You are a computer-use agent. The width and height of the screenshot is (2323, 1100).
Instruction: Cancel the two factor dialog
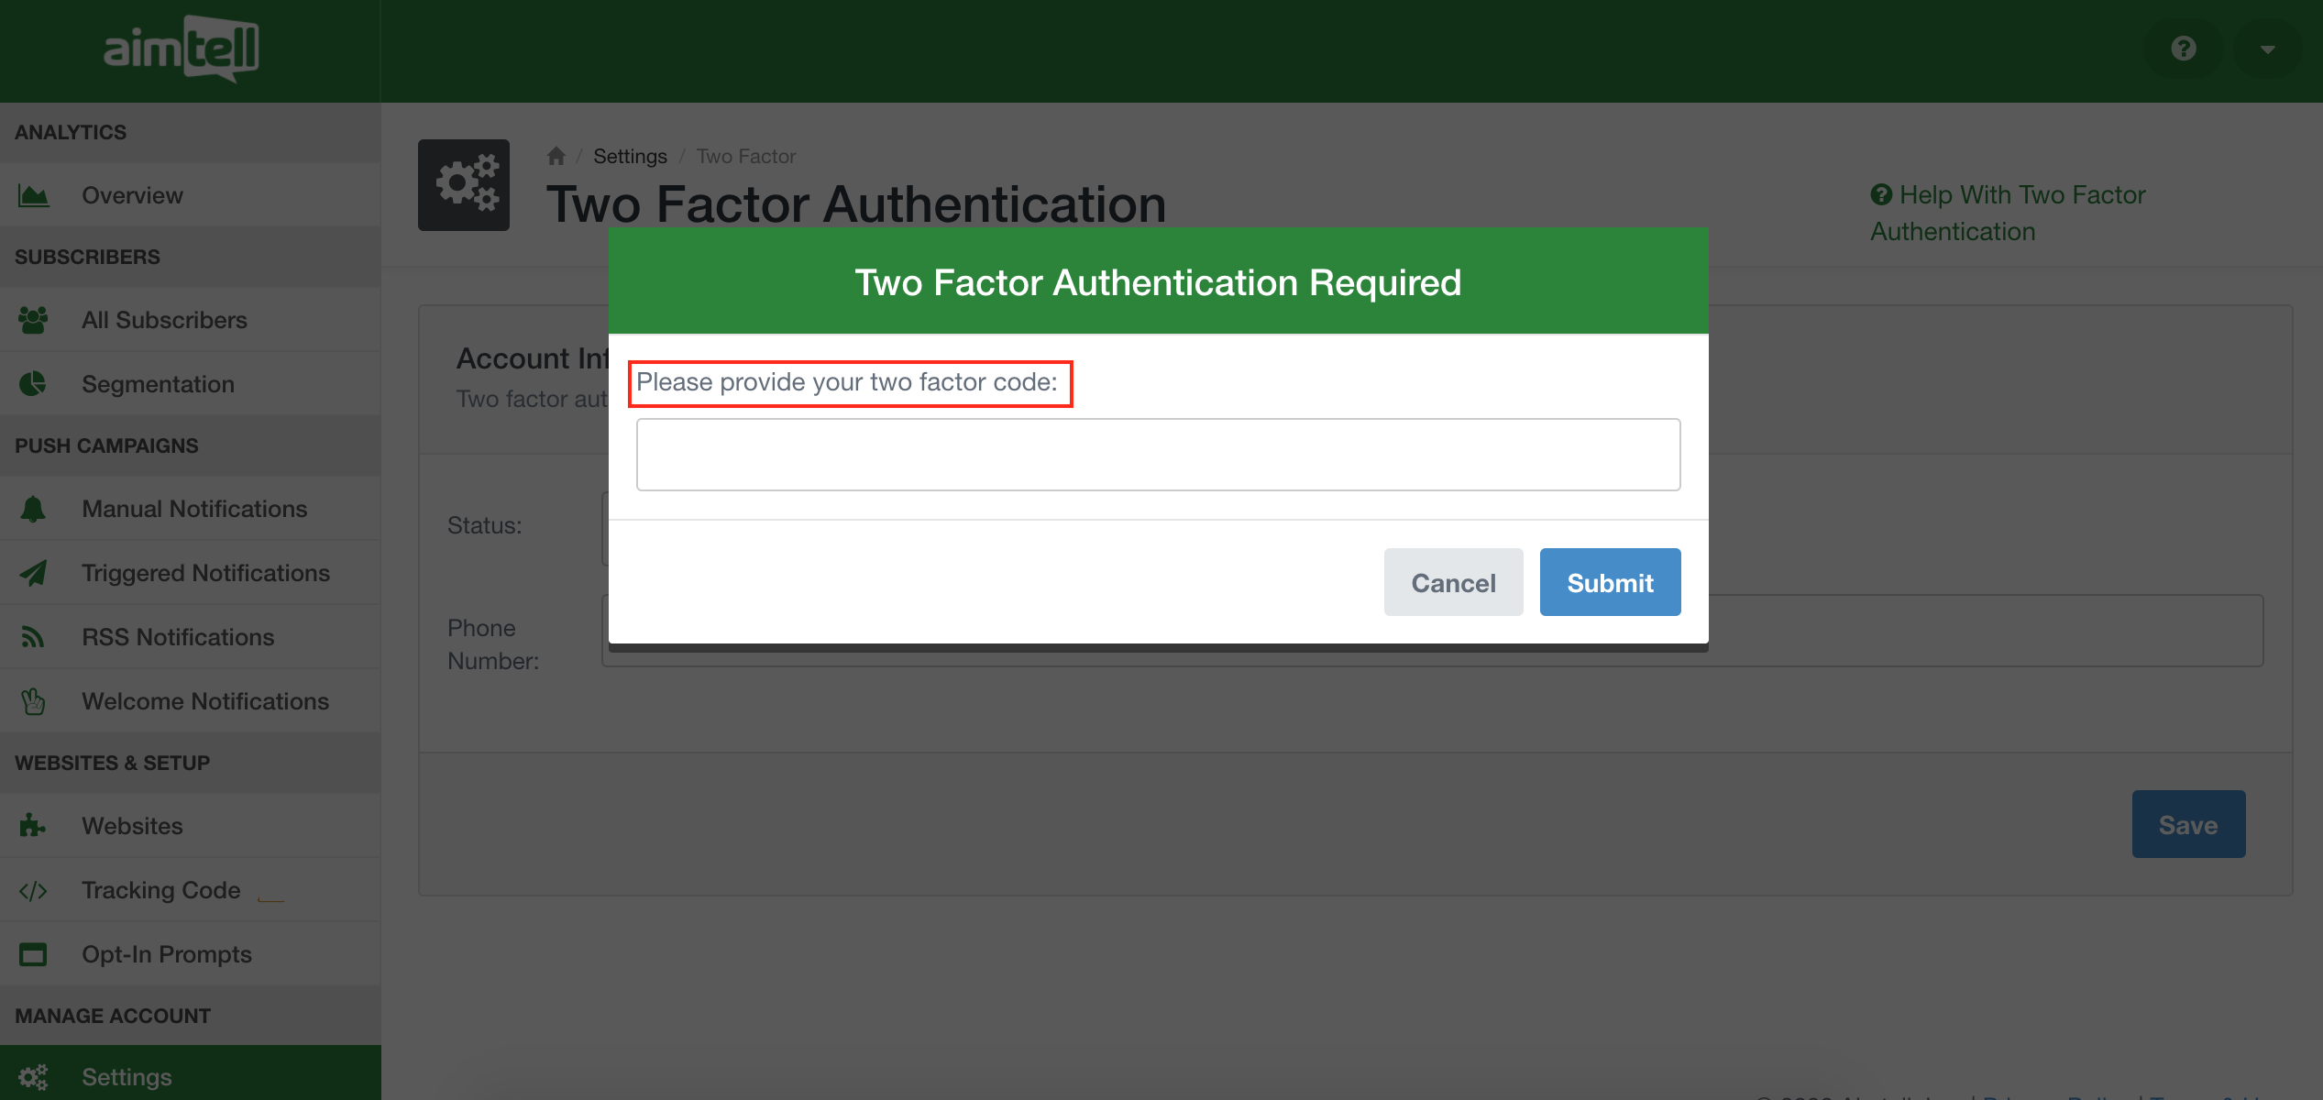click(x=1453, y=582)
